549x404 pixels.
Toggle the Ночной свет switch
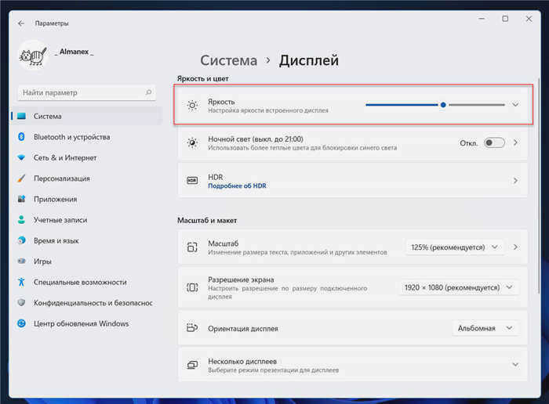pyautogui.click(x=494, y=142)
